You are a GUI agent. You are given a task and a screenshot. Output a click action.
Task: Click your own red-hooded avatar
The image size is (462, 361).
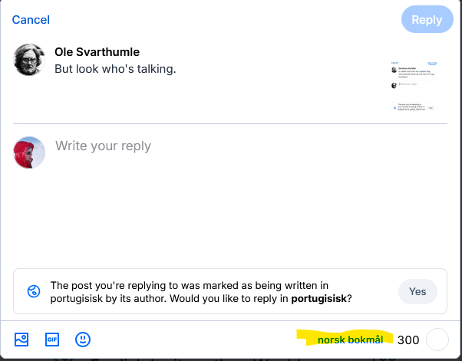pyautogui.click(x=29, y=153)
